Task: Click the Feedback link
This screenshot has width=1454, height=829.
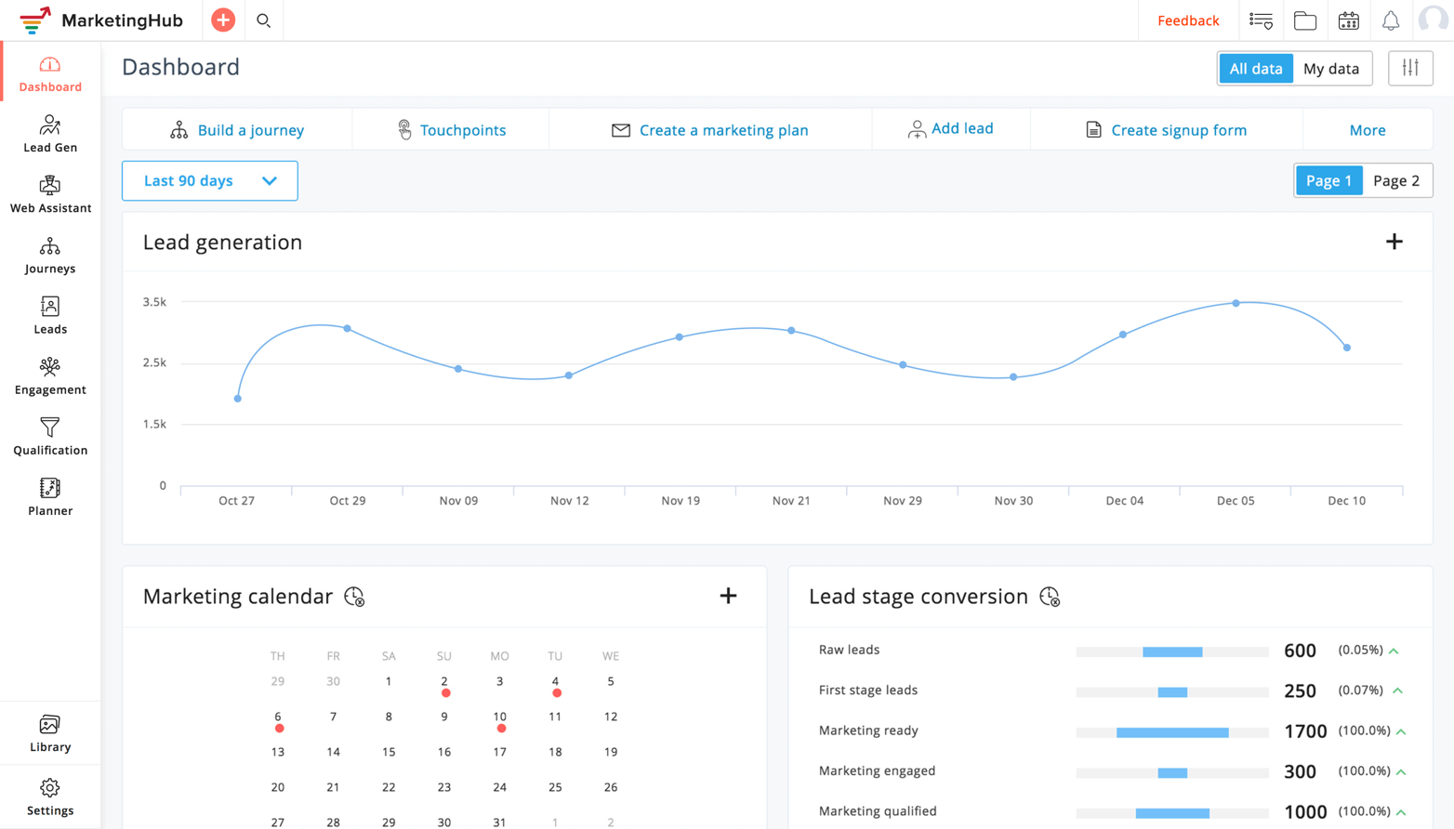Action: coord(1188,20)
